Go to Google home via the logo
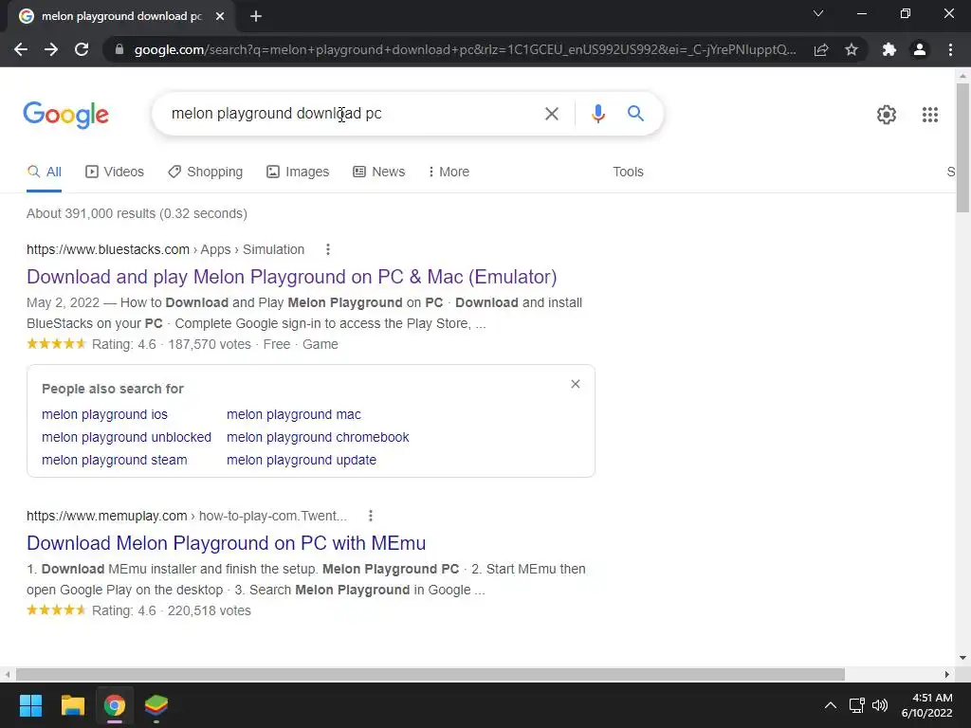 coord(66,115)
